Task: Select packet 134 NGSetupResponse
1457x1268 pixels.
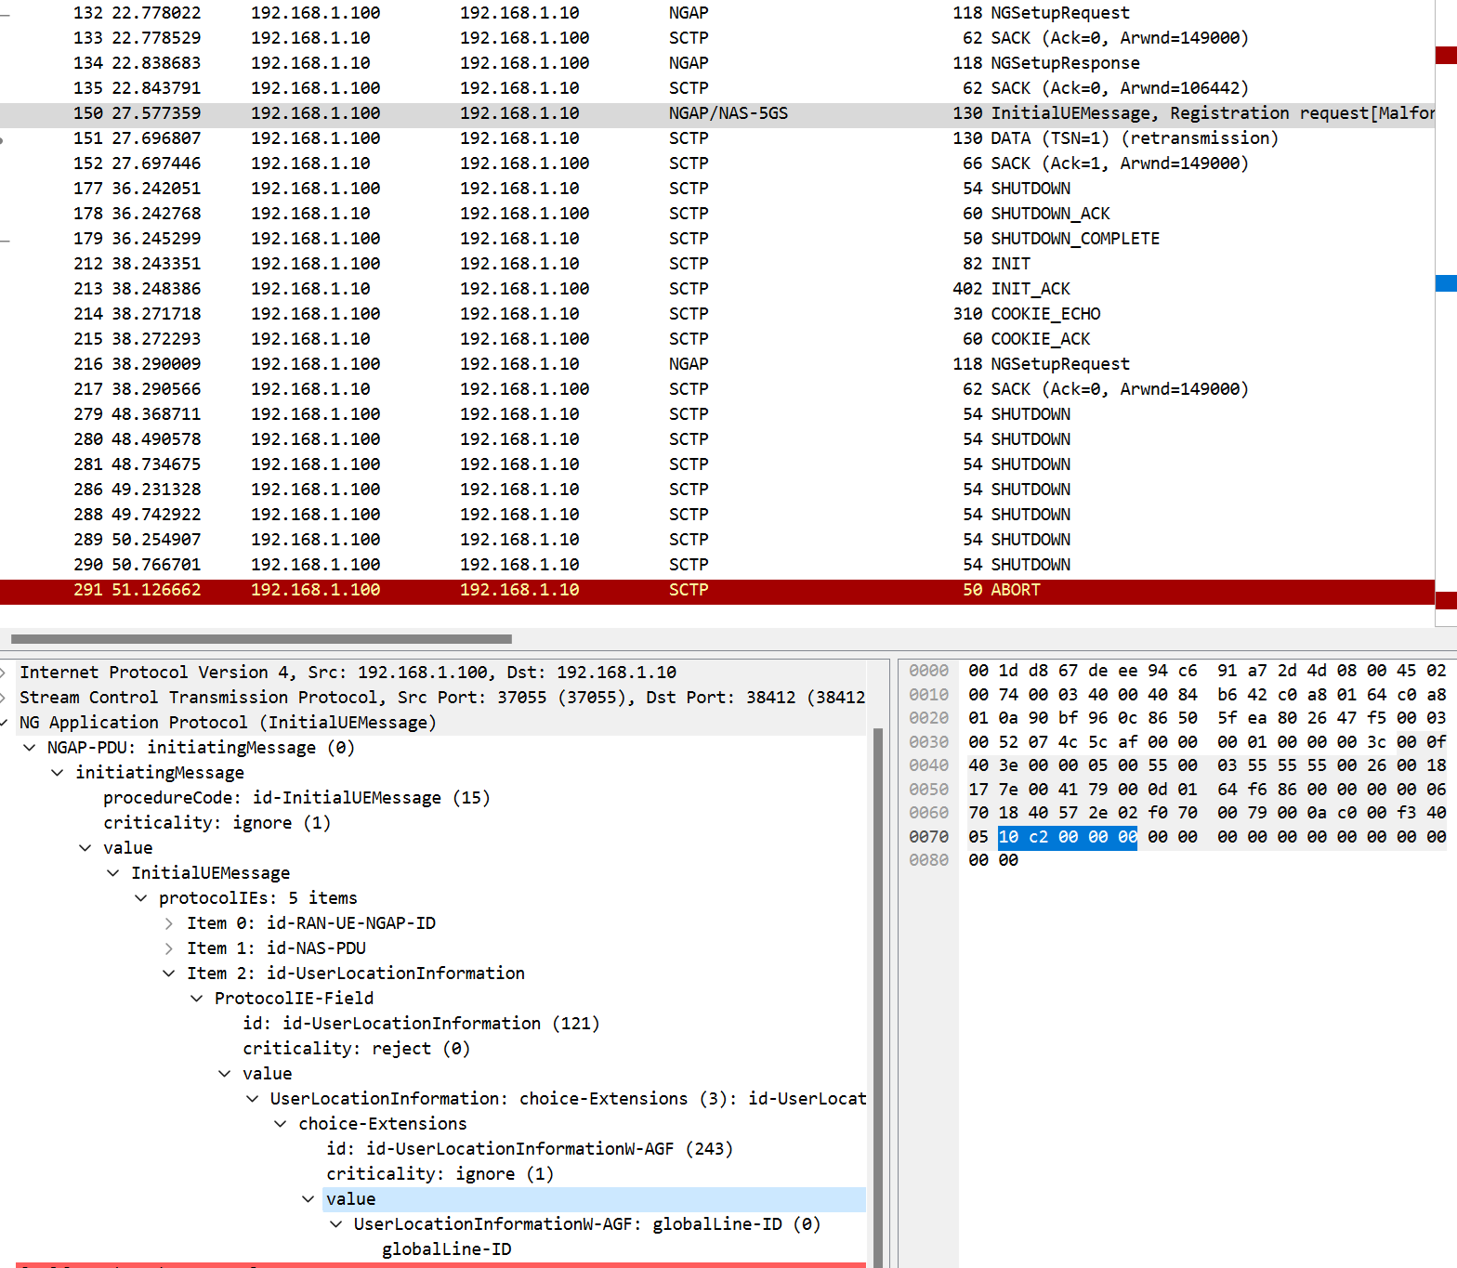Action: [x=558, y=63]
